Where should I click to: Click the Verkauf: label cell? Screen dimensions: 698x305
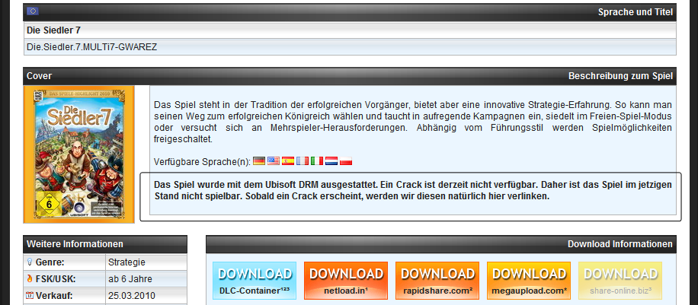click(x=65, y=296)
